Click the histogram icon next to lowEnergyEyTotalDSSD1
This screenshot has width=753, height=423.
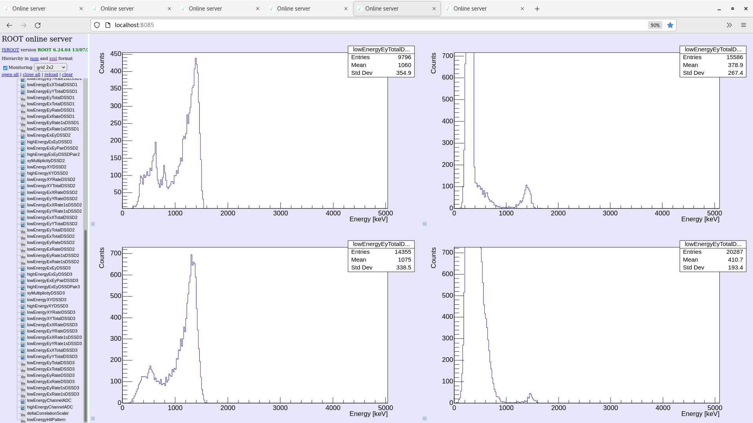[x=23, y=98]
